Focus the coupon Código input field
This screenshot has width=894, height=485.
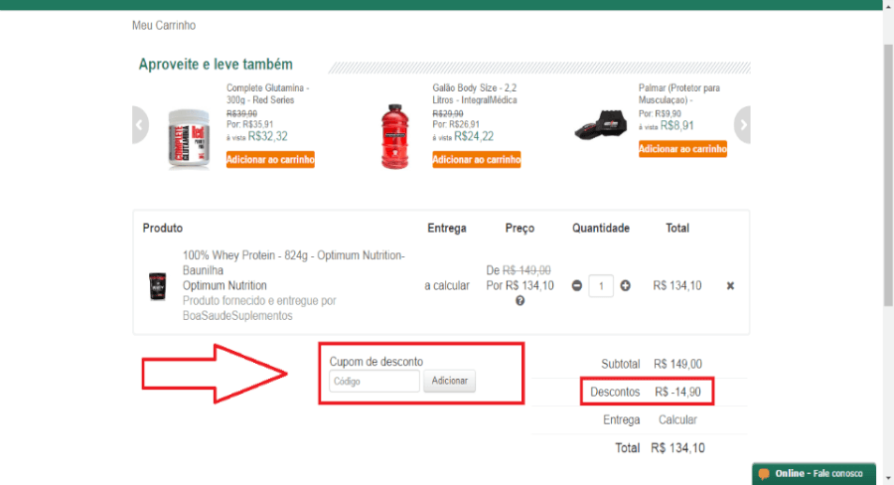(x=374, y=382)
